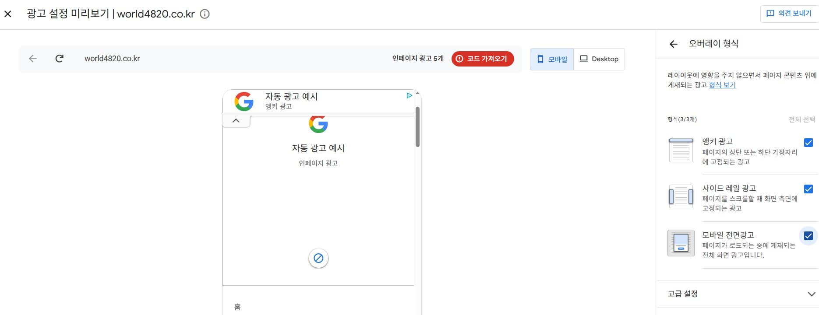Click 전체 선택 for formats
819x315 pixels.
pyautogui.click(x=802, y=119)
